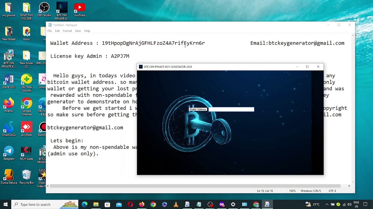Click the wallet address text in Notepad
The height and width of the screenshot is (209, 373).
point(153,43)
